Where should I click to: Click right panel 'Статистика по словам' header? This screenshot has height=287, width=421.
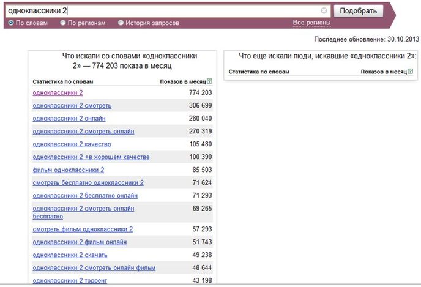click(x=259, y=72)
